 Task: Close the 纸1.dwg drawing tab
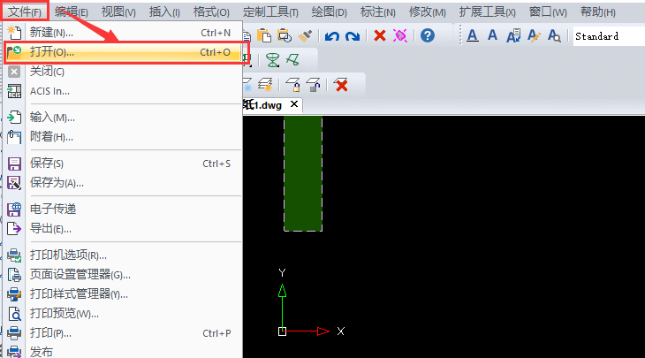click(294, 104)
